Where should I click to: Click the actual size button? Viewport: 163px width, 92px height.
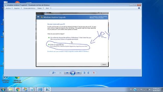coord(60,73)
